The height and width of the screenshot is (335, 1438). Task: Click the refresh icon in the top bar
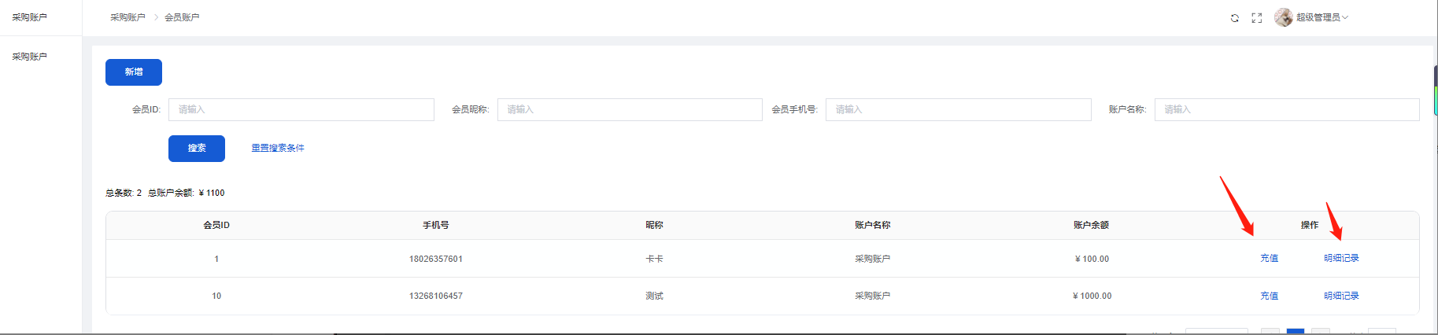click(1234, 18)
